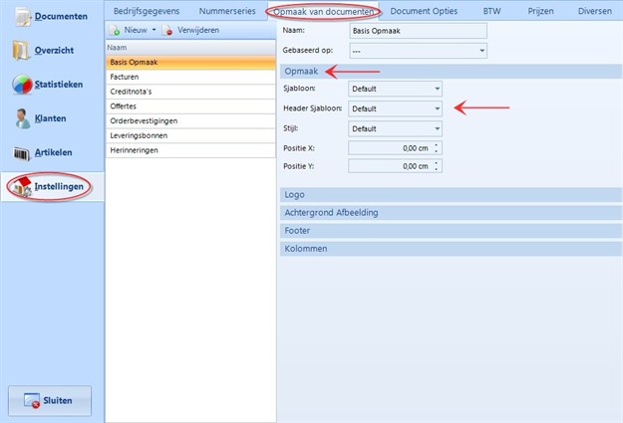Viewport: 623px width, 423px height.
Task: Open the Instellingen house icon
Action: pos(22,187)
